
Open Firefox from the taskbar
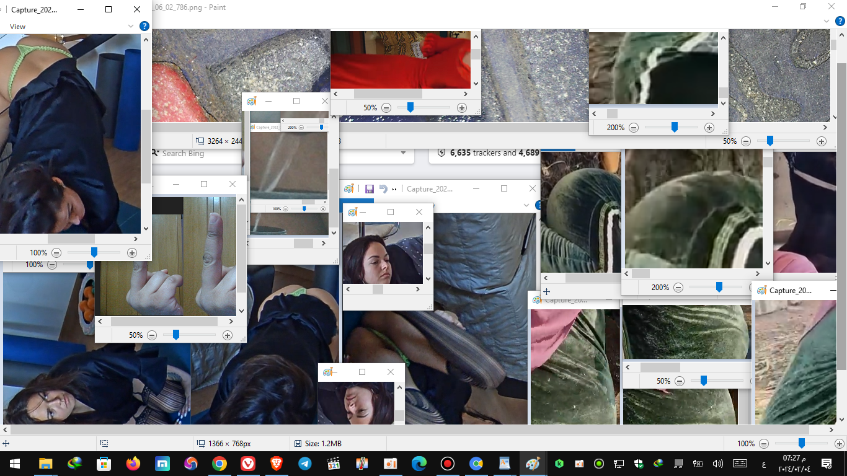click(133, 464)
